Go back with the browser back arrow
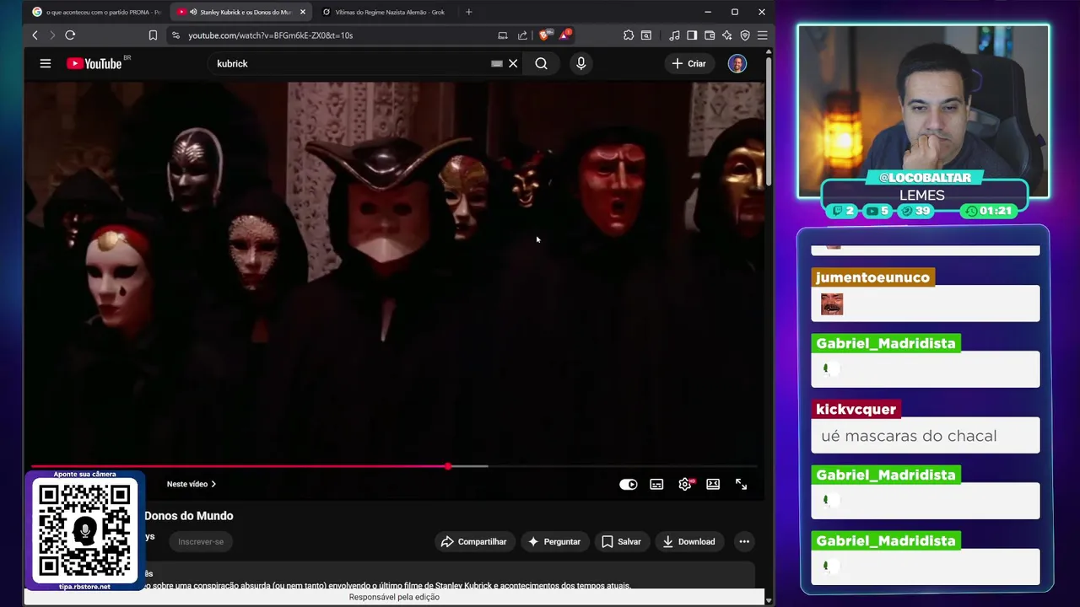The height and width of the screenshot is (607, 1080). 35,35
